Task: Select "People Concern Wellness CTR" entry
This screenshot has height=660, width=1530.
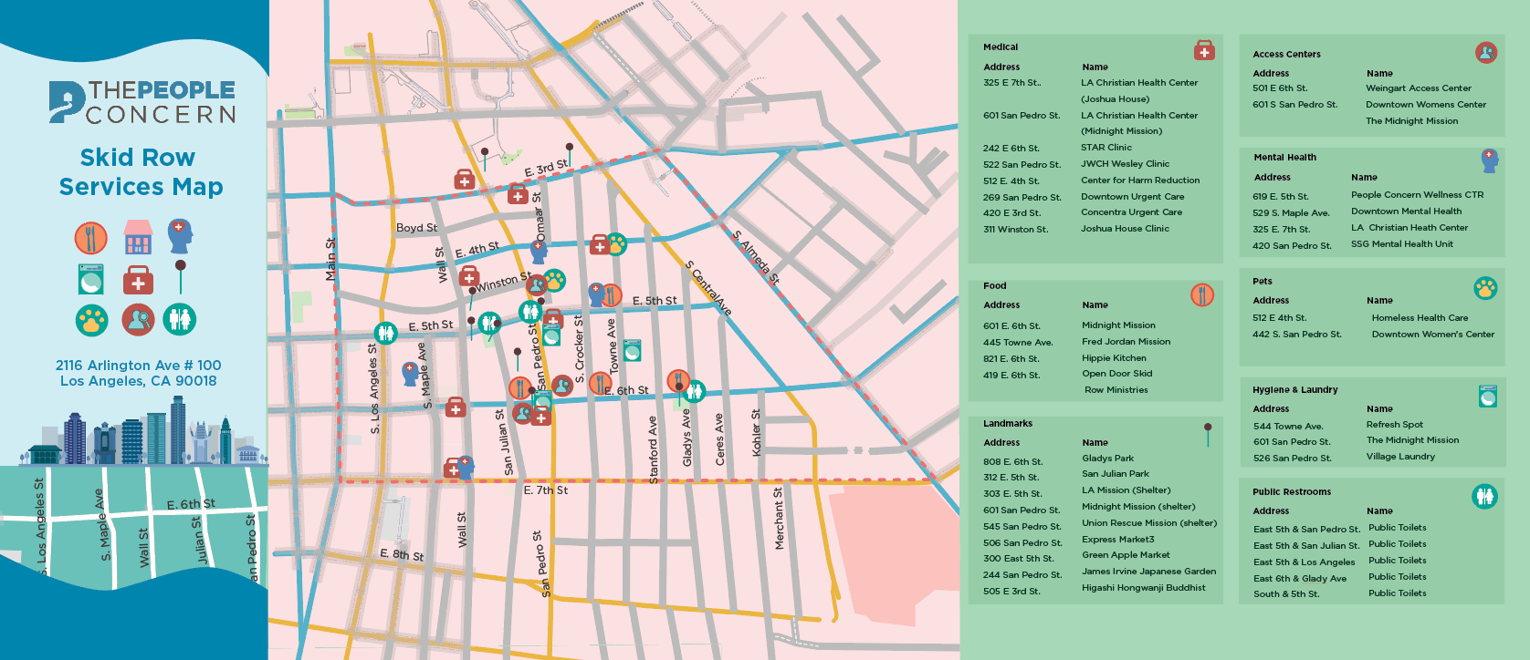Action: tap(1418, 195)
